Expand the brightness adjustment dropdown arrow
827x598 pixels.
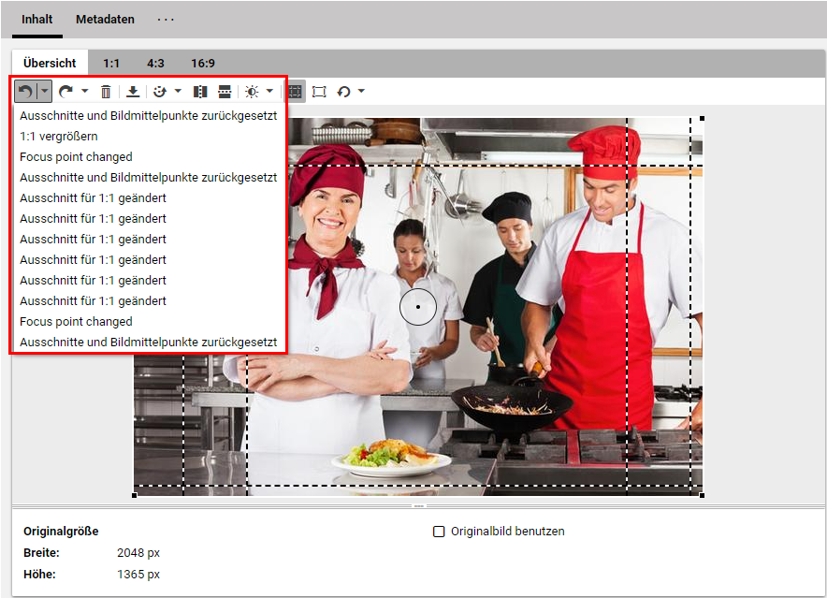coord(270,92)
